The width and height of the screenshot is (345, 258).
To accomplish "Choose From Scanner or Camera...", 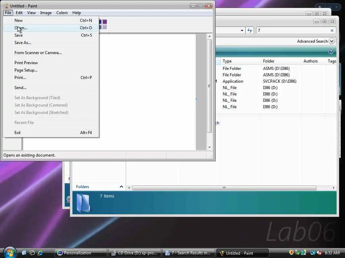I will coord(51,53).
